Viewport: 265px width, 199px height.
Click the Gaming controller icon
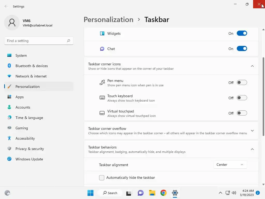click(9, 128)
